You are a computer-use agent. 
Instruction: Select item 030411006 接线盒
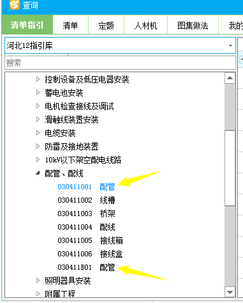[x=90, y=254]
